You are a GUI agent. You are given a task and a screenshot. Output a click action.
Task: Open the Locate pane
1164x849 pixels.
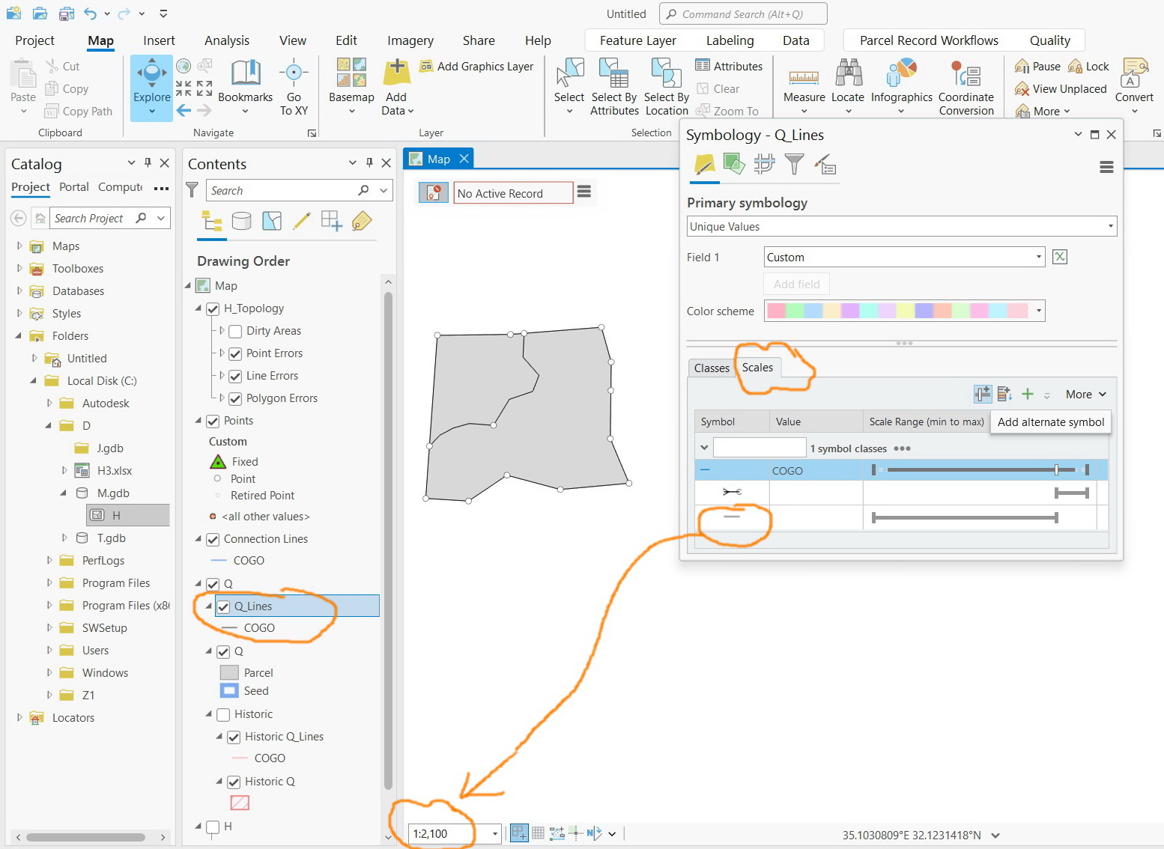click(848, 82)
